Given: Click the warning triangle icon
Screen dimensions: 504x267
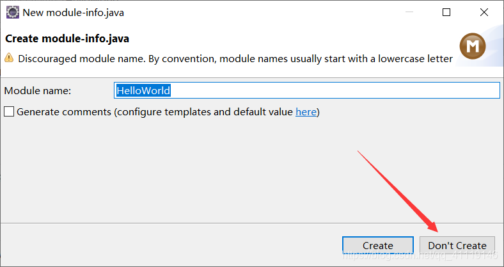Looking at the screenshot, I should click(9, 58).
